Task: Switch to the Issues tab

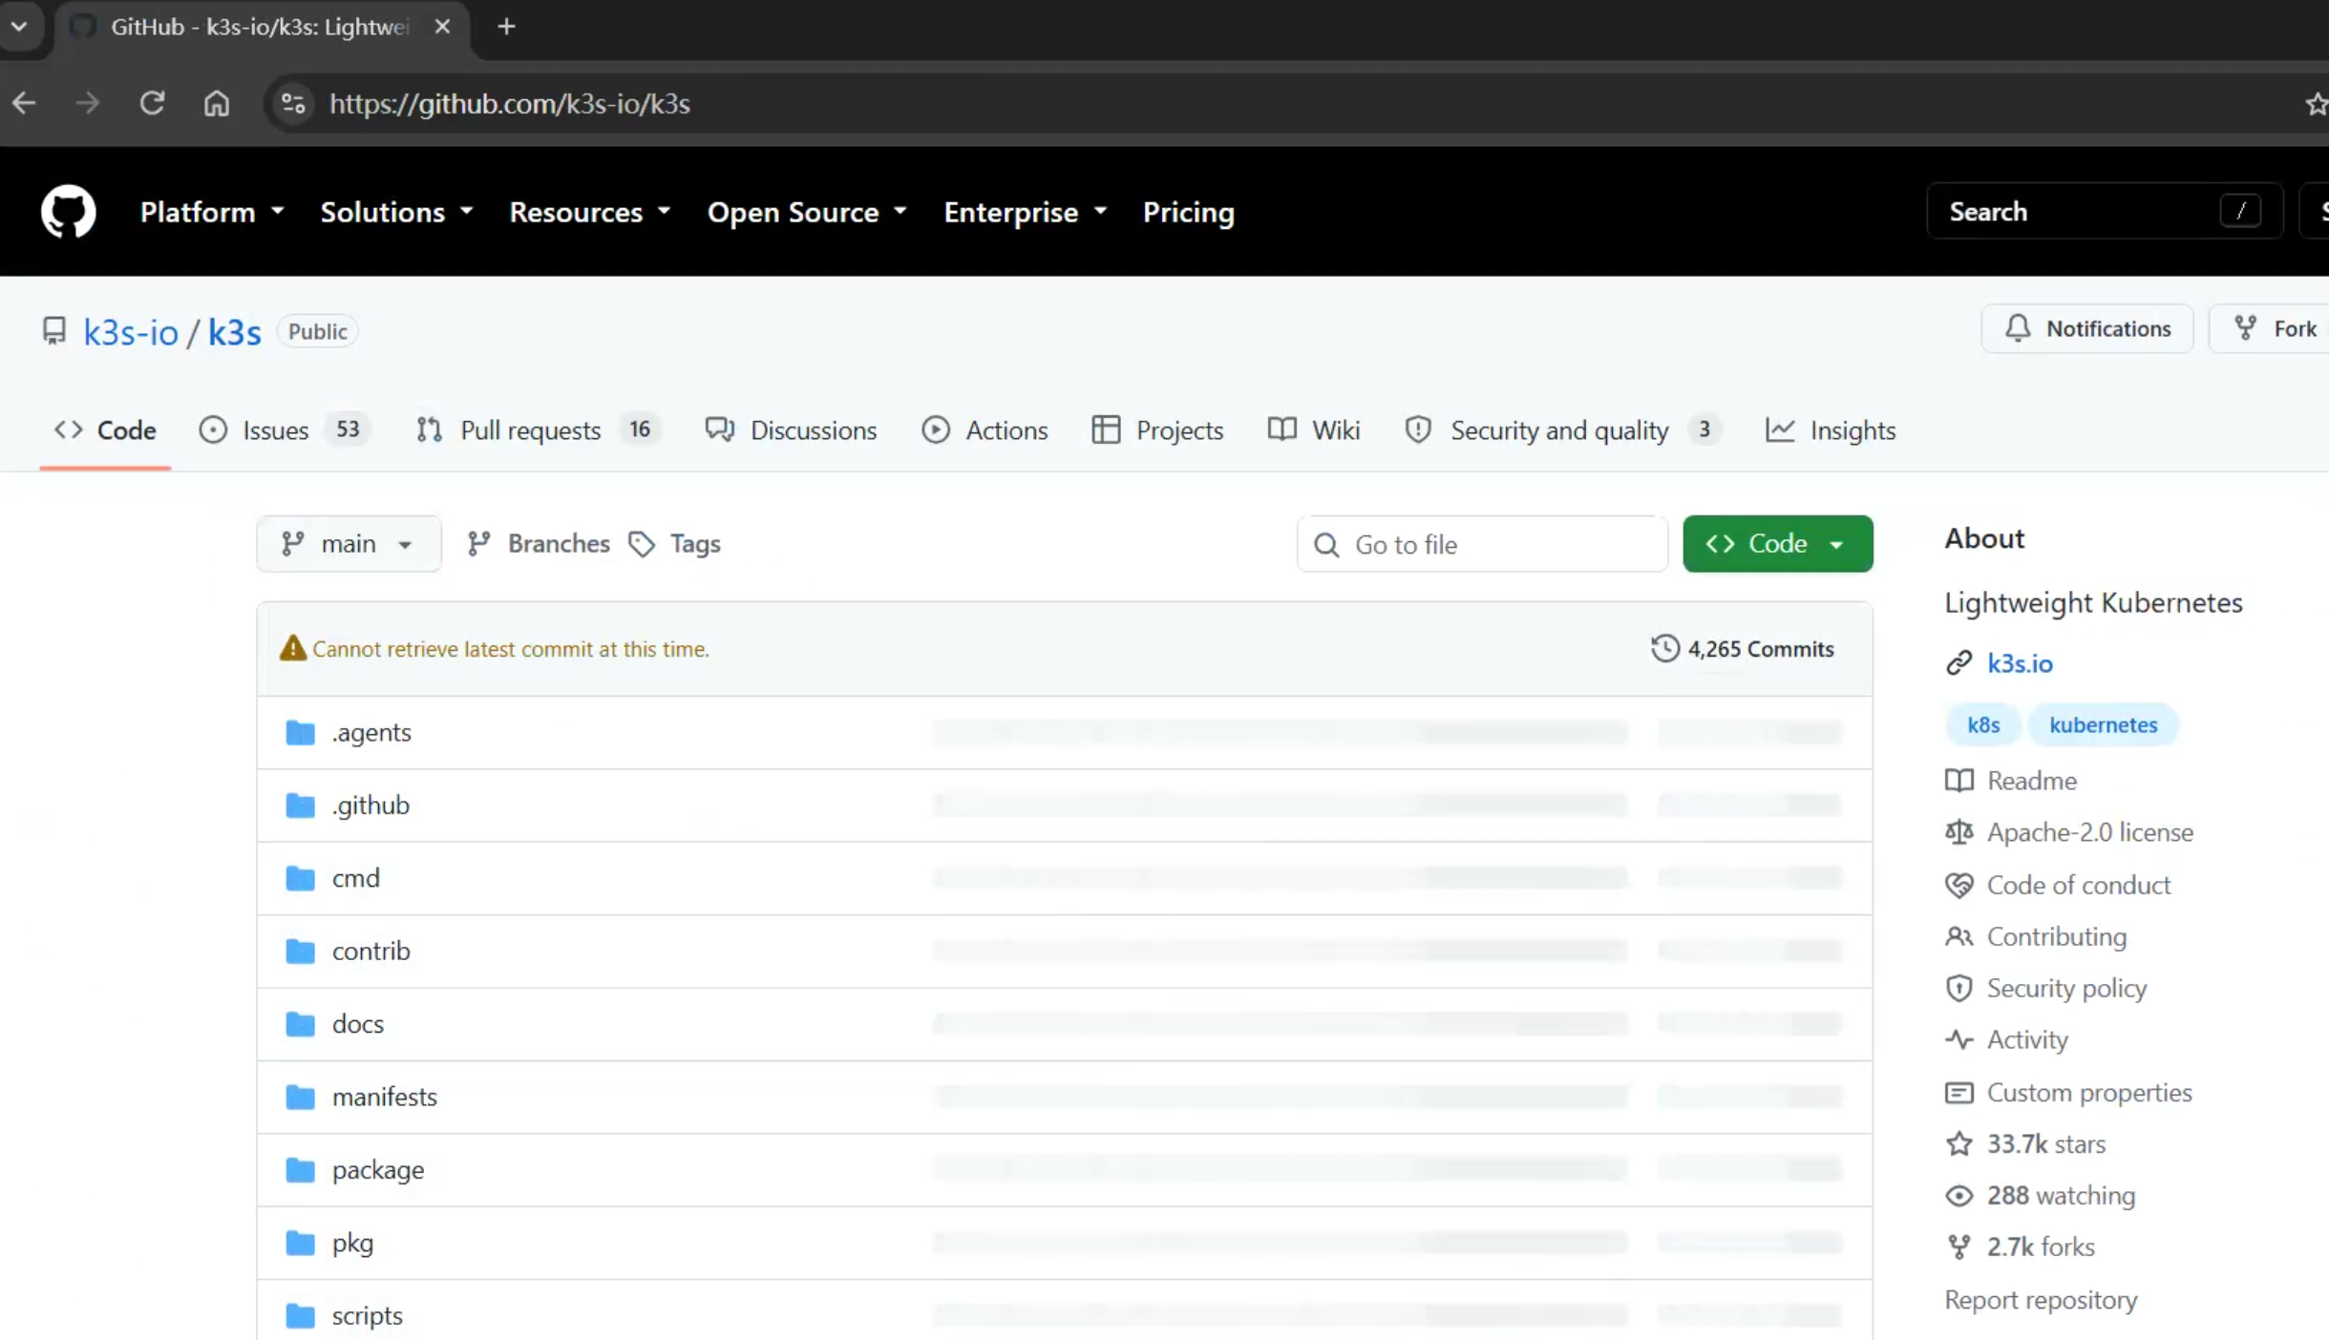Action: [x=284, y=430]
